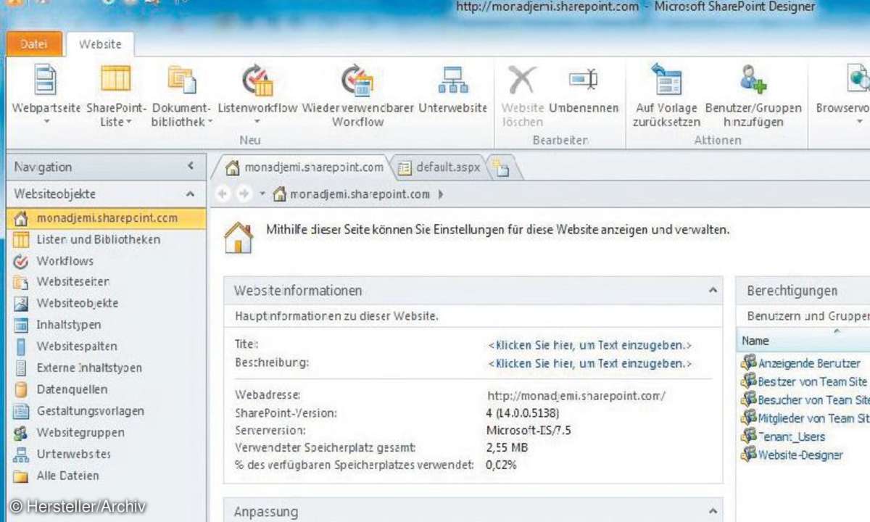Click the Umbenennen ribbon icon

click(583, 80)
